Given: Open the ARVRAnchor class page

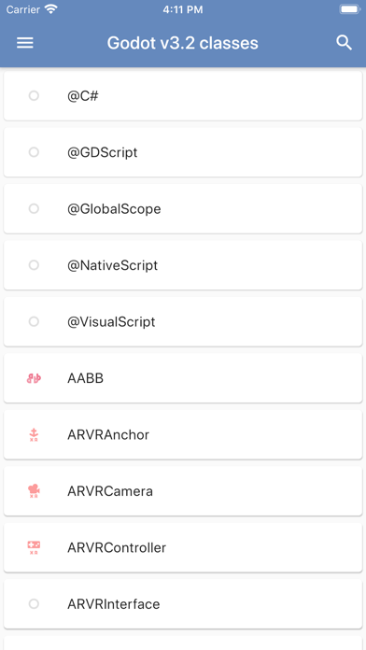Looking at the screenshot, I should click(x=183, y=434).
